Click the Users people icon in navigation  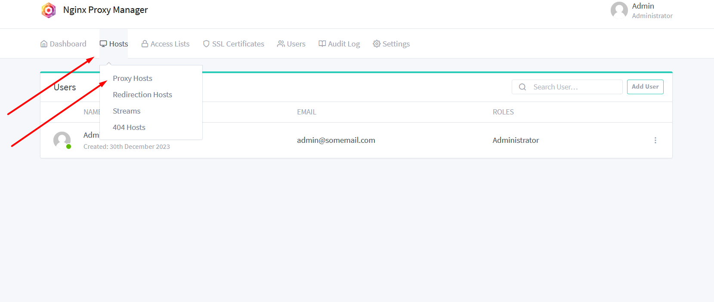(x=281, y=44)
